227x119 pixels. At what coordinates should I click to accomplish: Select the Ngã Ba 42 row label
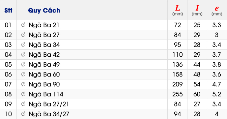coord(44,55)
